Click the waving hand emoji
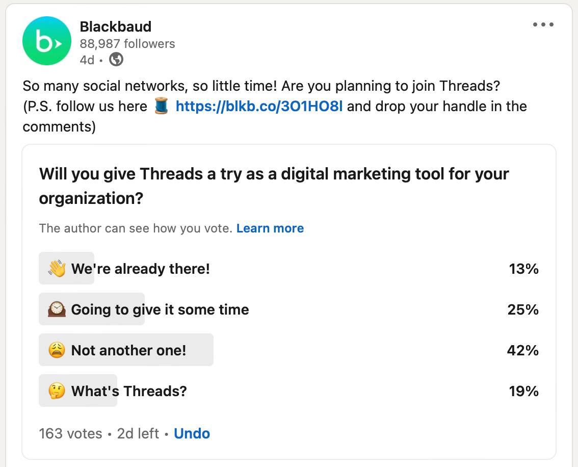Screen dimensions: 578x467 pos(57,269)
